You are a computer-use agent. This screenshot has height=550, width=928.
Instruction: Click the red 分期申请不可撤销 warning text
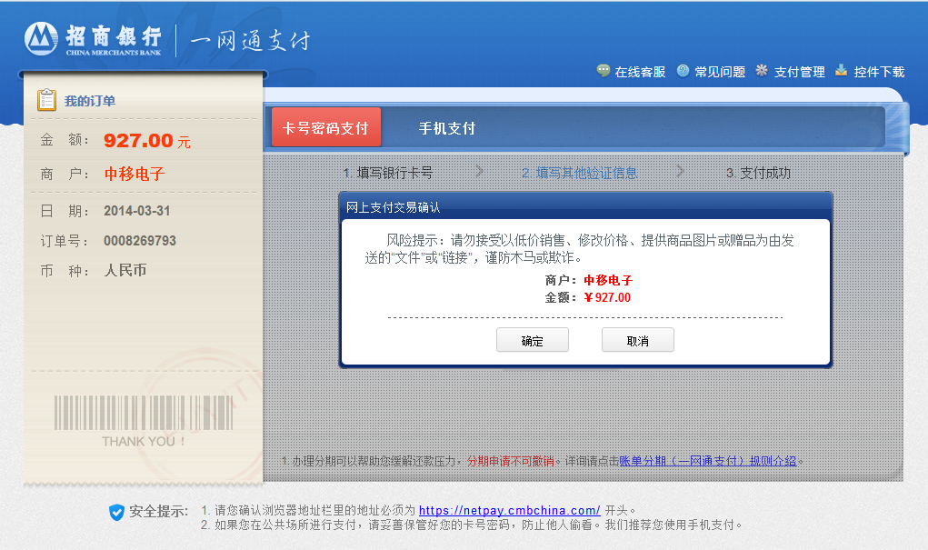[510, 461]
